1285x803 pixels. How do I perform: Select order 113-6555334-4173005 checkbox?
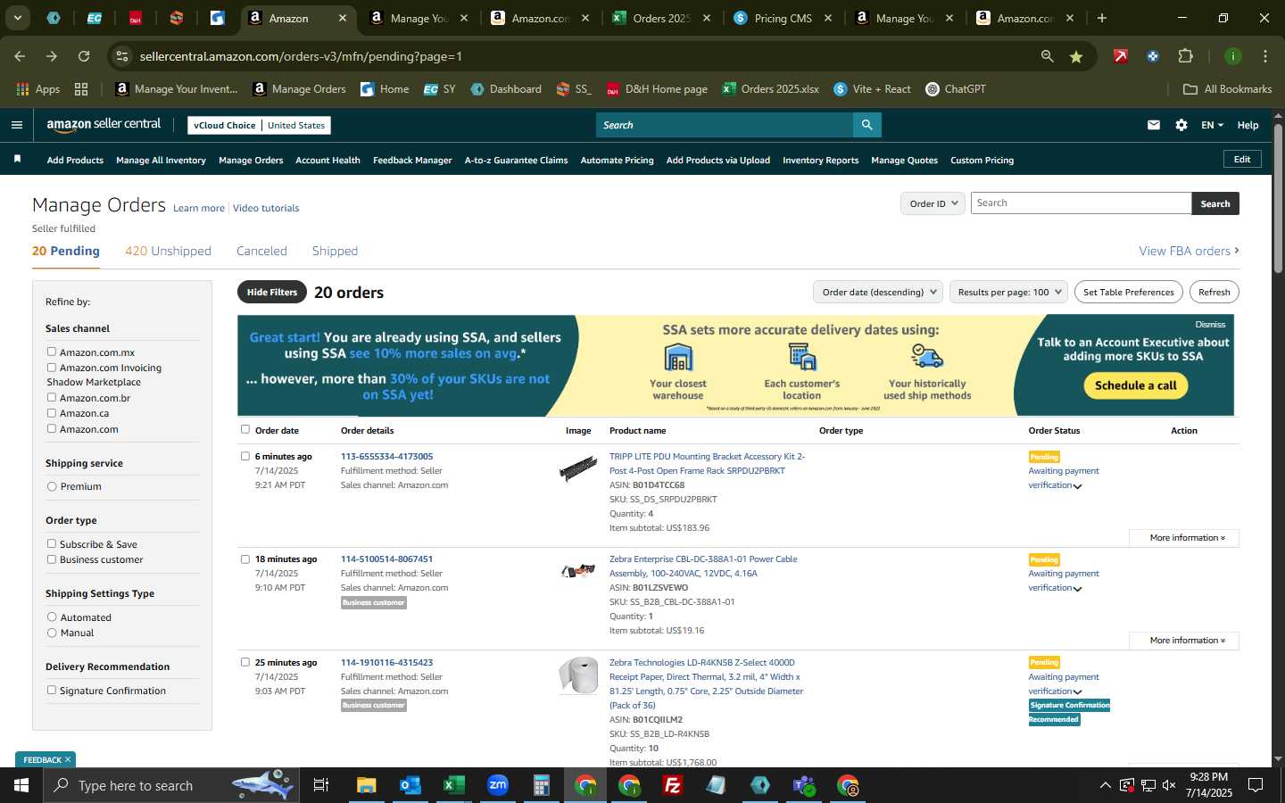pos(245,456)
